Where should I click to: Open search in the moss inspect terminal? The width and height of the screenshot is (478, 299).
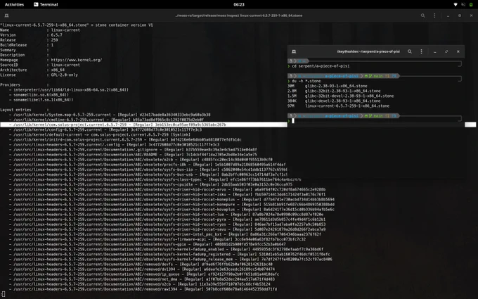point(423,15)
